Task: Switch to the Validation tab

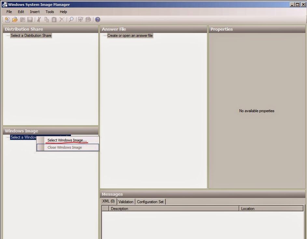Action: click(126, 202)
